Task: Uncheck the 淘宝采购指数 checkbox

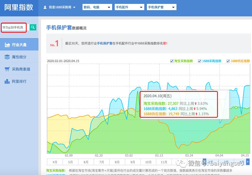Action: pos(172,61)
